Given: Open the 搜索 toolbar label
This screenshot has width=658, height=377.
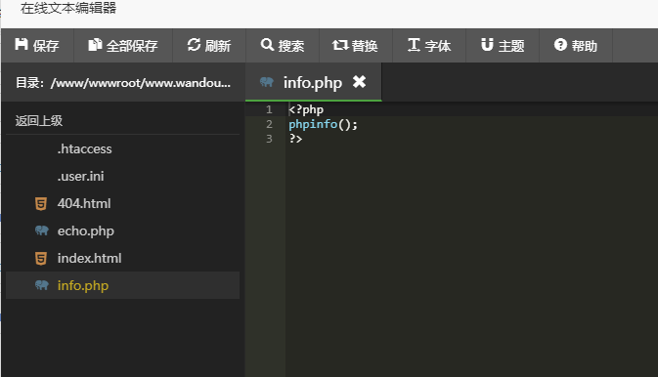Looking at the screenshot, I should 291,46.
